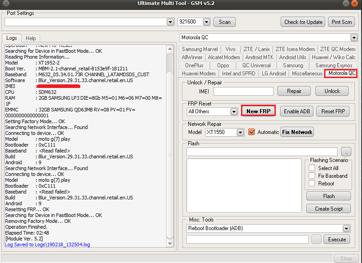Open the OnePlus tab
The width and height of the screenshot is (362, 263).
(x=194, y=65)
